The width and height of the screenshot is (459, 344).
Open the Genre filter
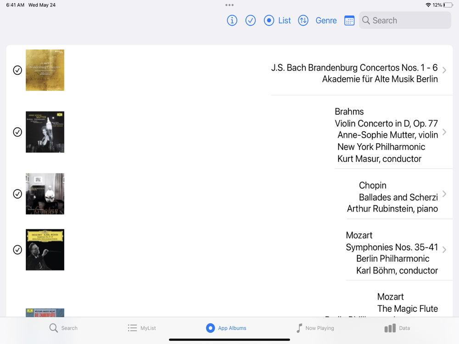point(326,21)
